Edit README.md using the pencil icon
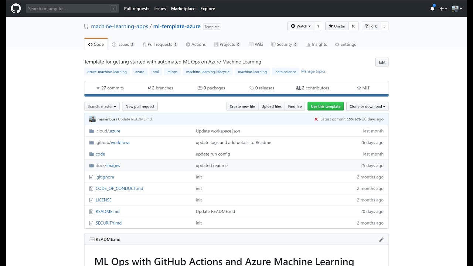Screen dimensions: 473x266 (381, 239)
